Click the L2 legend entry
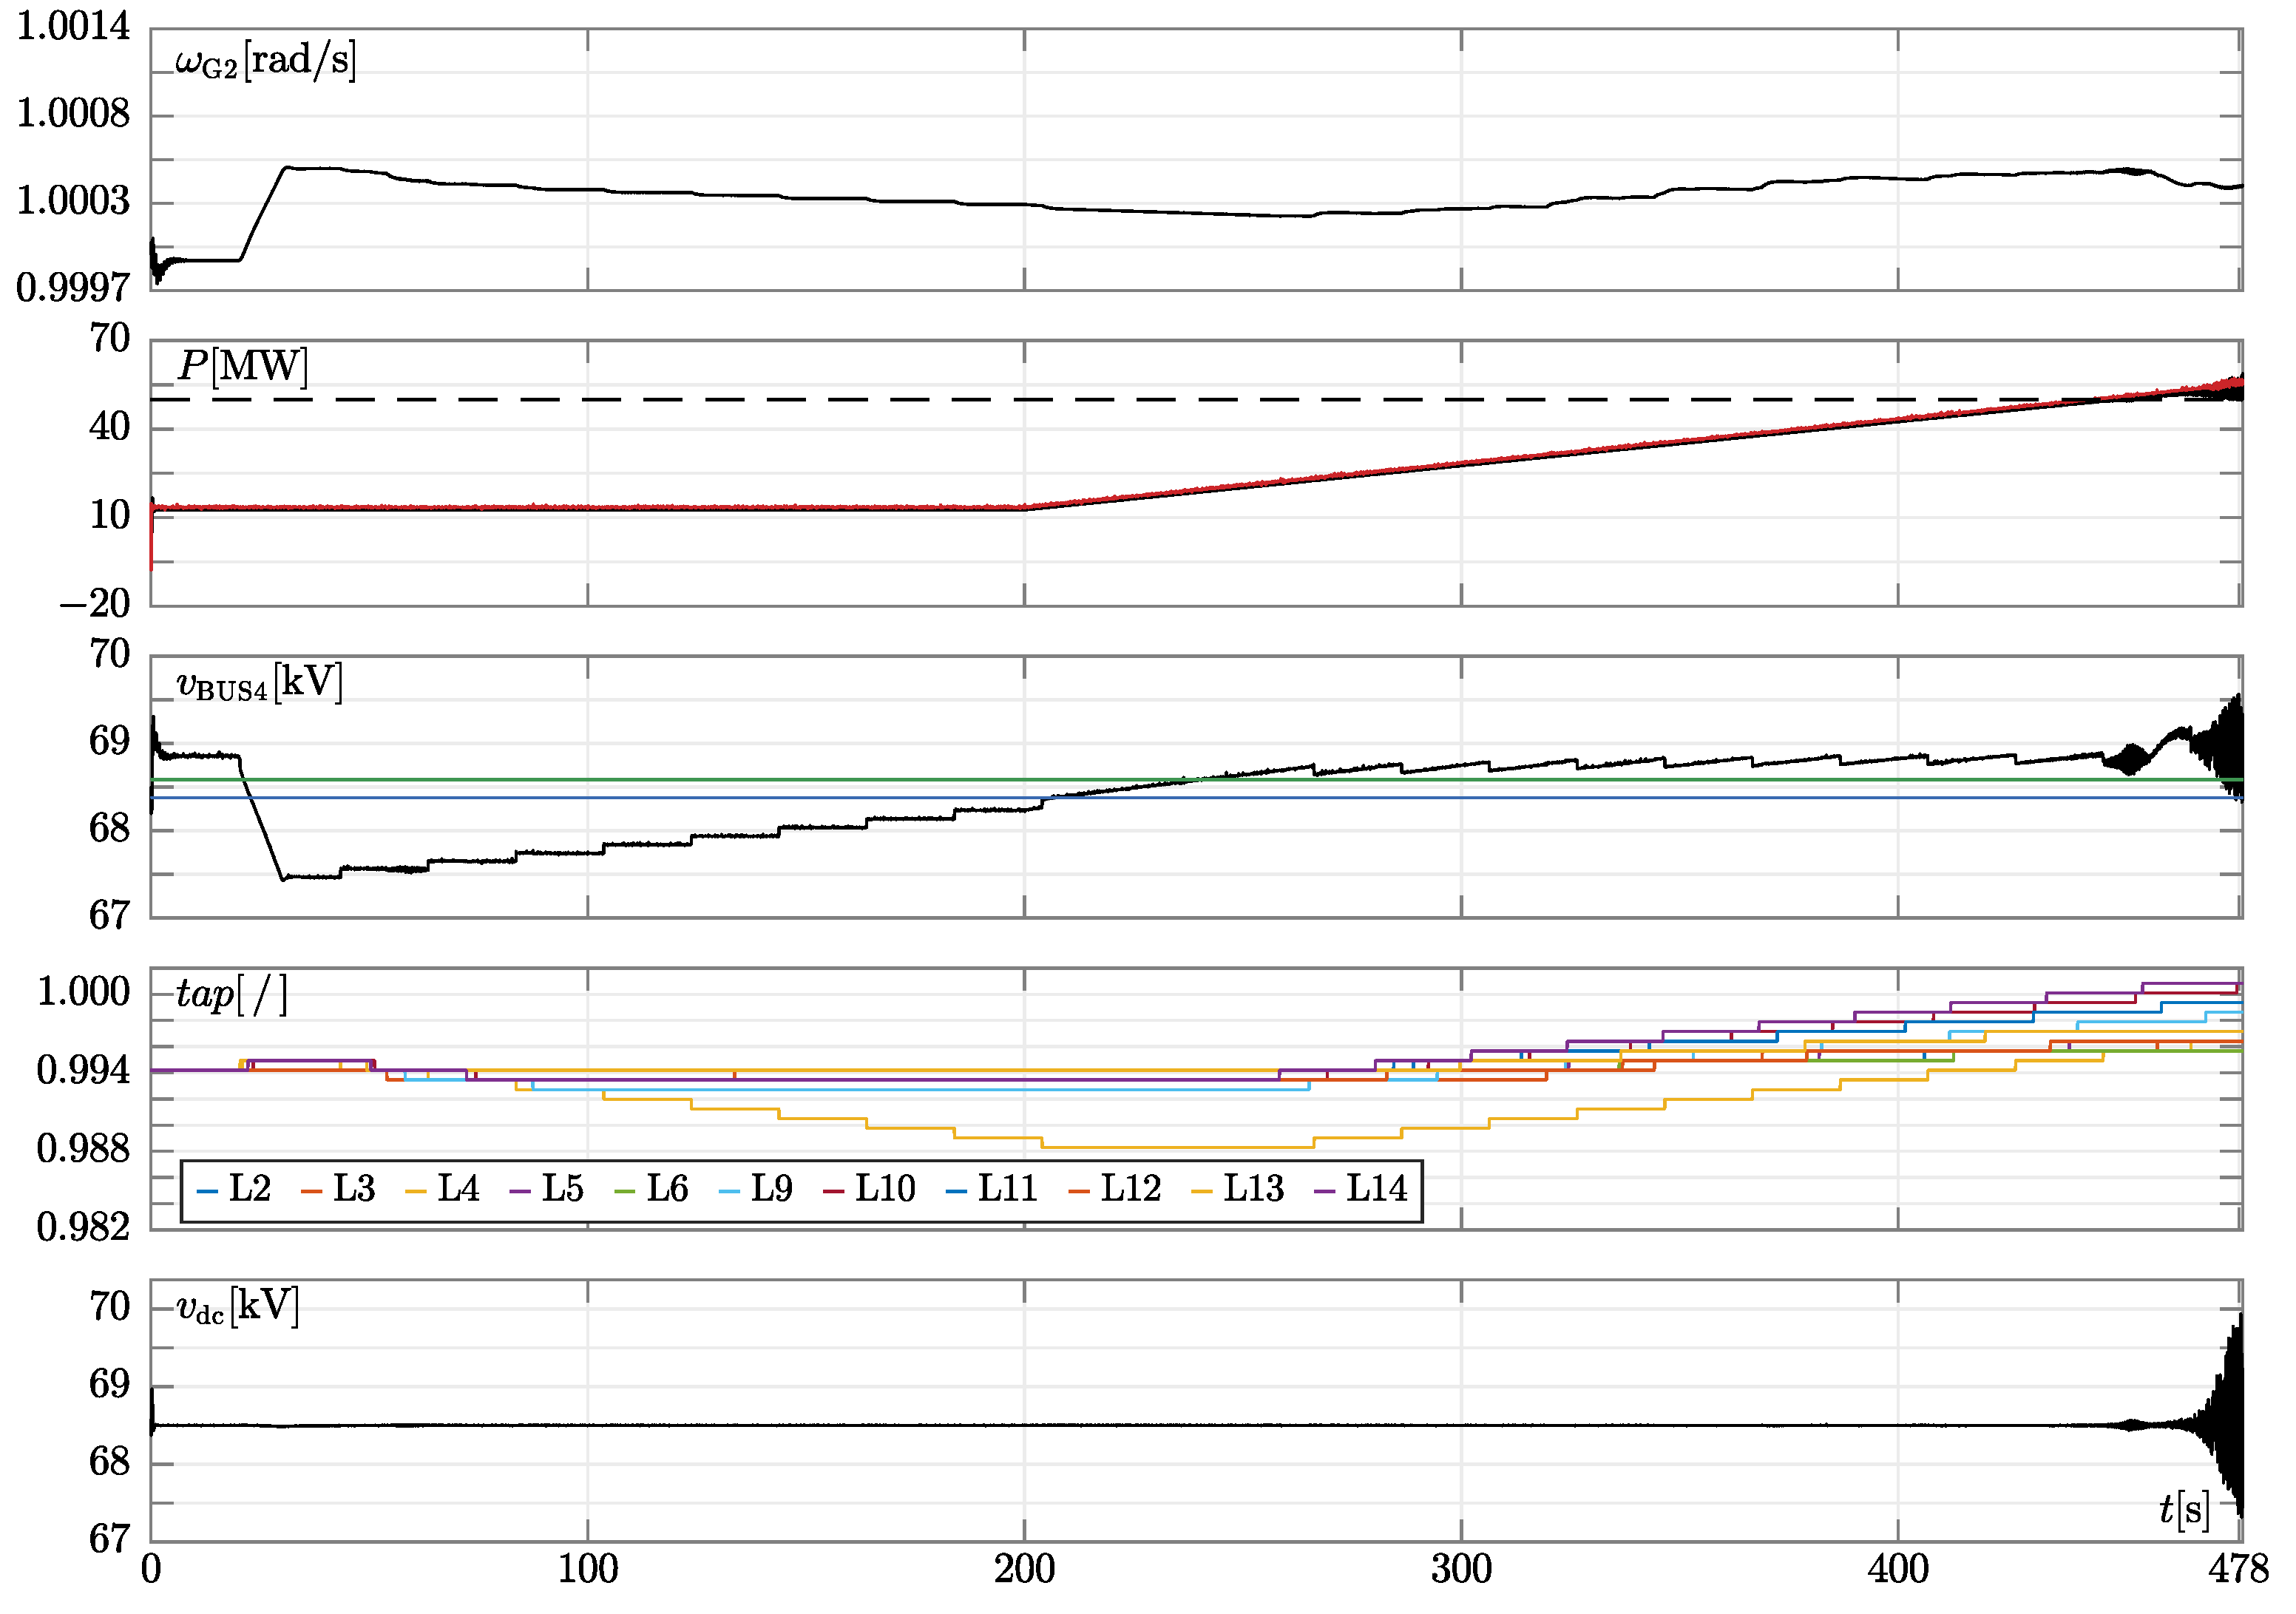The width and height of the screenshot is (2296, 1614). pos(249,1188)
